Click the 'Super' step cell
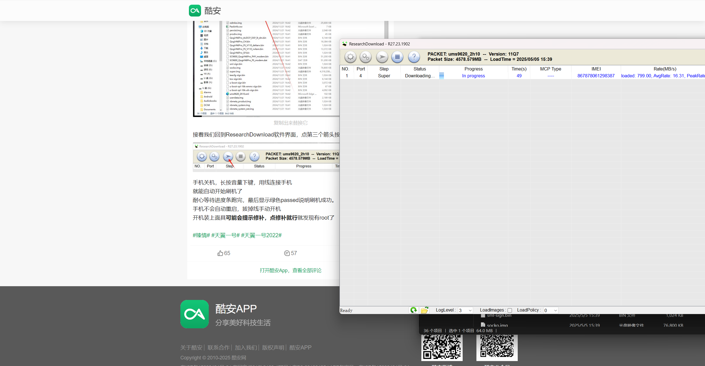Viewport: 705px width, 366px height. [x=384, y=76]
